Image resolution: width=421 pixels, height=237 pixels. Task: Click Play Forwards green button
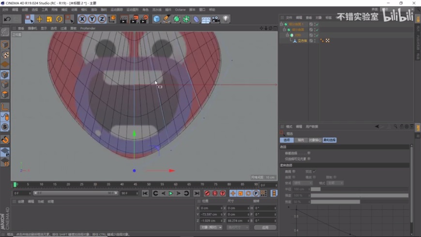(x=171, y=193)
